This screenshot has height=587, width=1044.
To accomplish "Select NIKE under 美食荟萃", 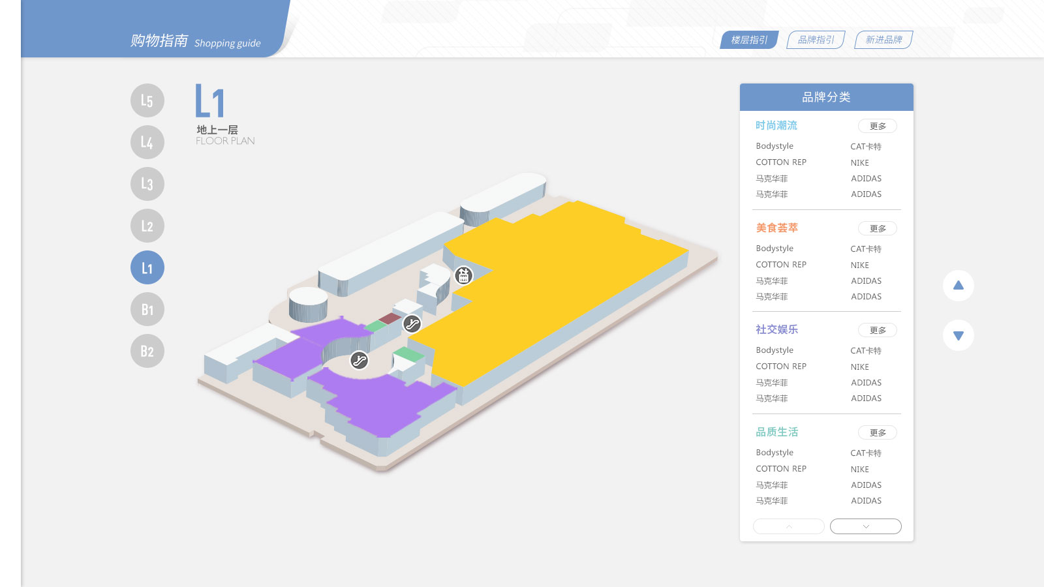I will [860, 265].
